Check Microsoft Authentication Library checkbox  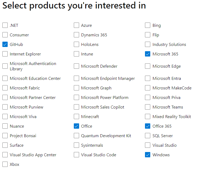pos(5,66)
